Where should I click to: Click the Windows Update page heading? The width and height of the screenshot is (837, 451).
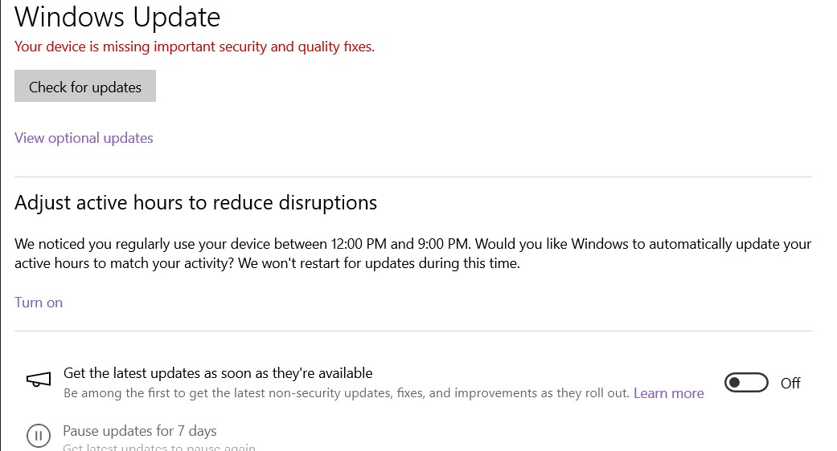point(117,17)
